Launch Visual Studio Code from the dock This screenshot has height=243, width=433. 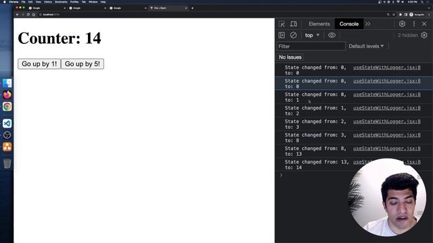pos(7,124)
